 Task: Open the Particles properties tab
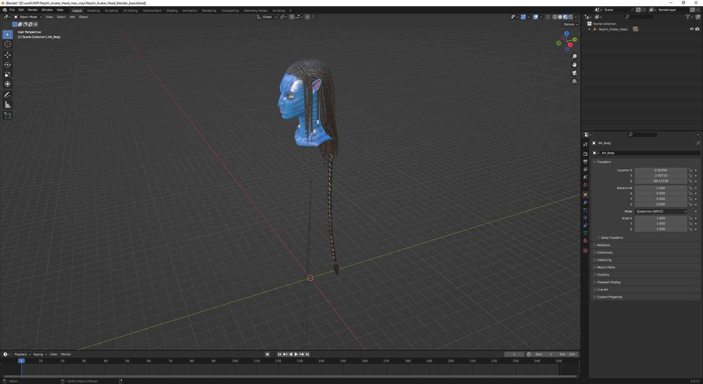585,210
